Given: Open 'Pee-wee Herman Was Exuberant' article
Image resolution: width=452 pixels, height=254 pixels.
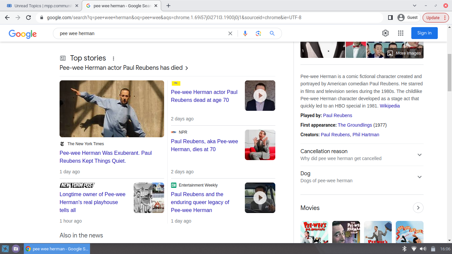Looking at the screenshot, I should tap(106, 157).
